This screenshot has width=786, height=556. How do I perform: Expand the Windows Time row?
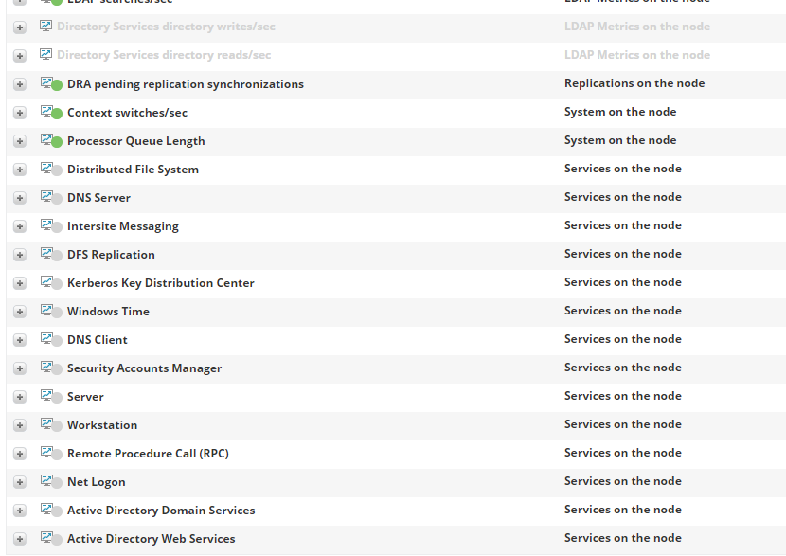(x=20, y=312)
